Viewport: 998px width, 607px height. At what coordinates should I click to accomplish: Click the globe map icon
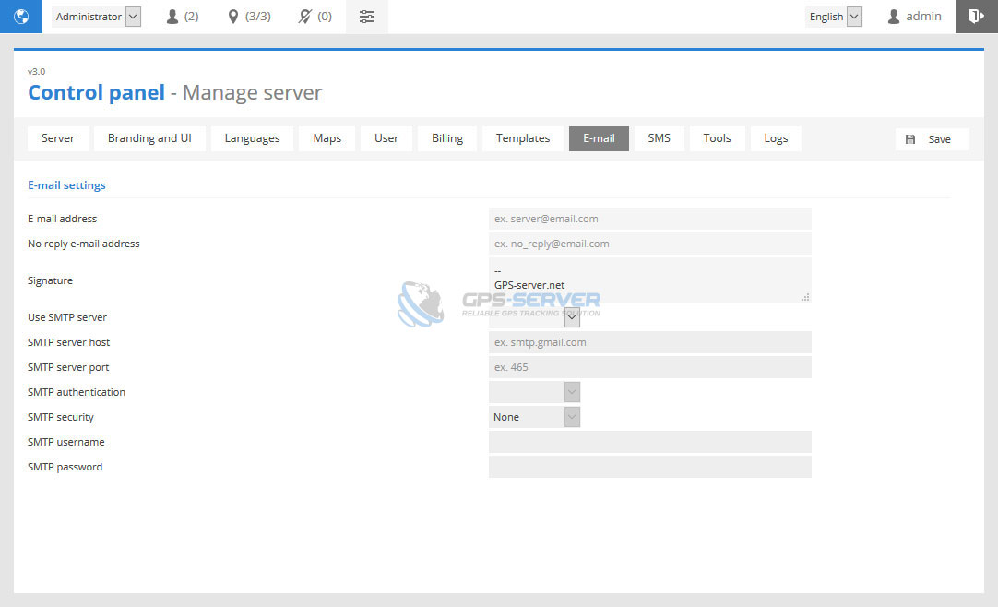click(x=21, y=17)
